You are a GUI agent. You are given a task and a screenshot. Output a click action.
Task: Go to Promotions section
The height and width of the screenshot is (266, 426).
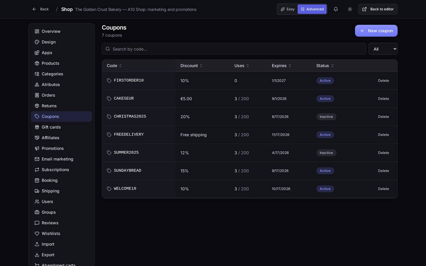[x=61, y=148]
